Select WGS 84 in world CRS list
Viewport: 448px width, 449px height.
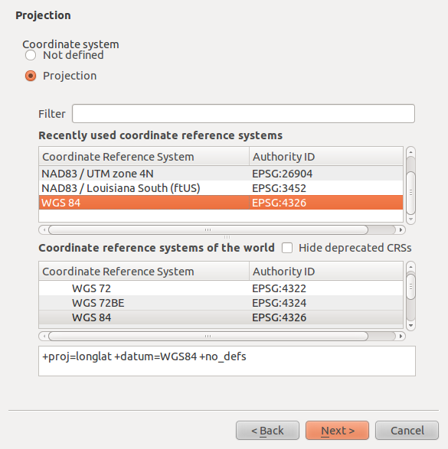[221, 317]
